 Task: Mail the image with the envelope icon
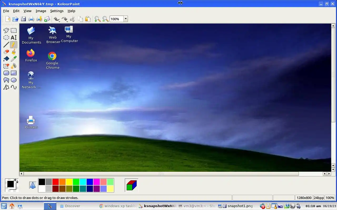[x=47, y=19]
